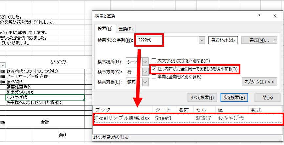Click the 書式セットなし preview button
The height and width of the screenshot is (145, 284).
click(x=223, y=40)
